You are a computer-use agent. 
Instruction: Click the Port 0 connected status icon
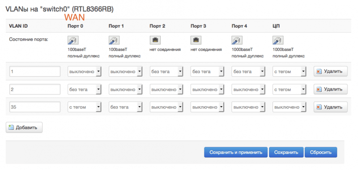(73, 40)
